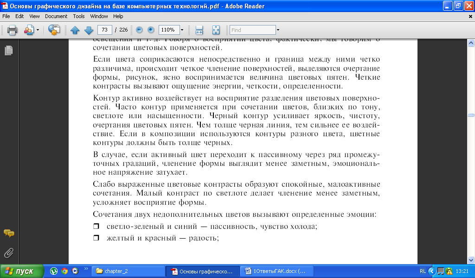Screen dimensions: 475x278
Task: Click the vertical scrollbar up arrow
Action: point(471,43)
